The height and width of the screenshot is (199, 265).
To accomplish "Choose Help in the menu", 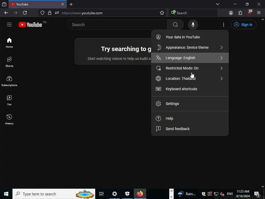I will 190,118.
